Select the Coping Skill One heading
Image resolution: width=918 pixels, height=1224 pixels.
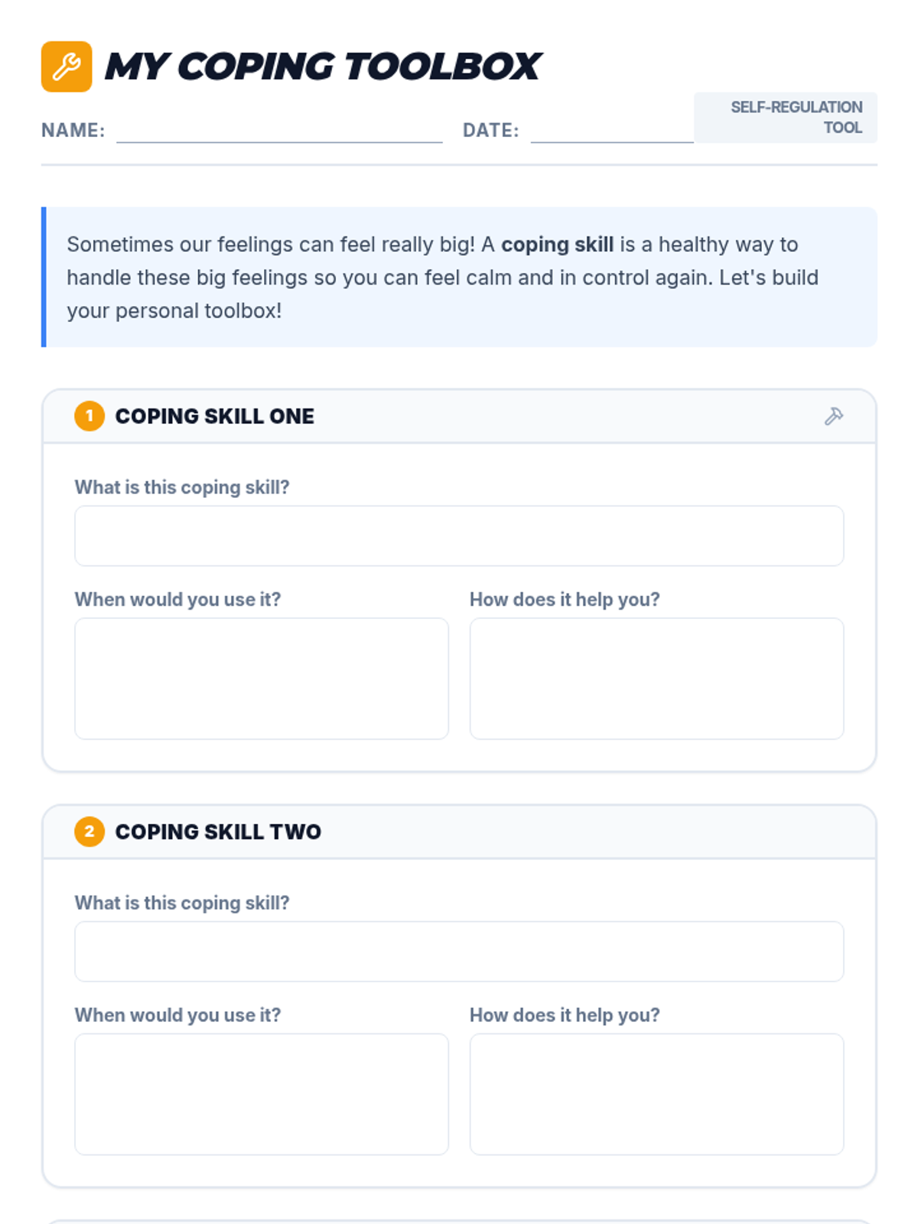[x=215, y=416]
